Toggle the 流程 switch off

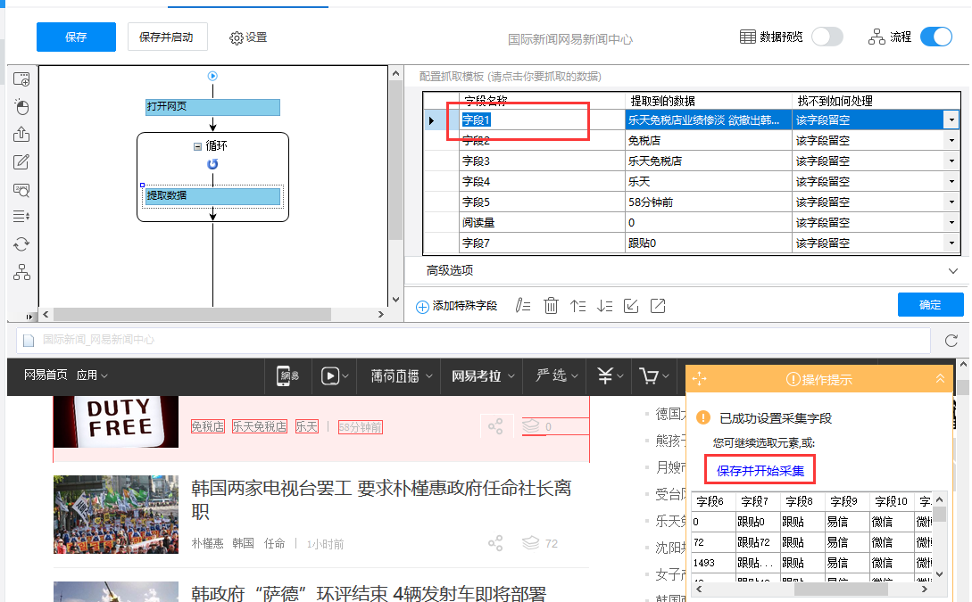point(936,37)
